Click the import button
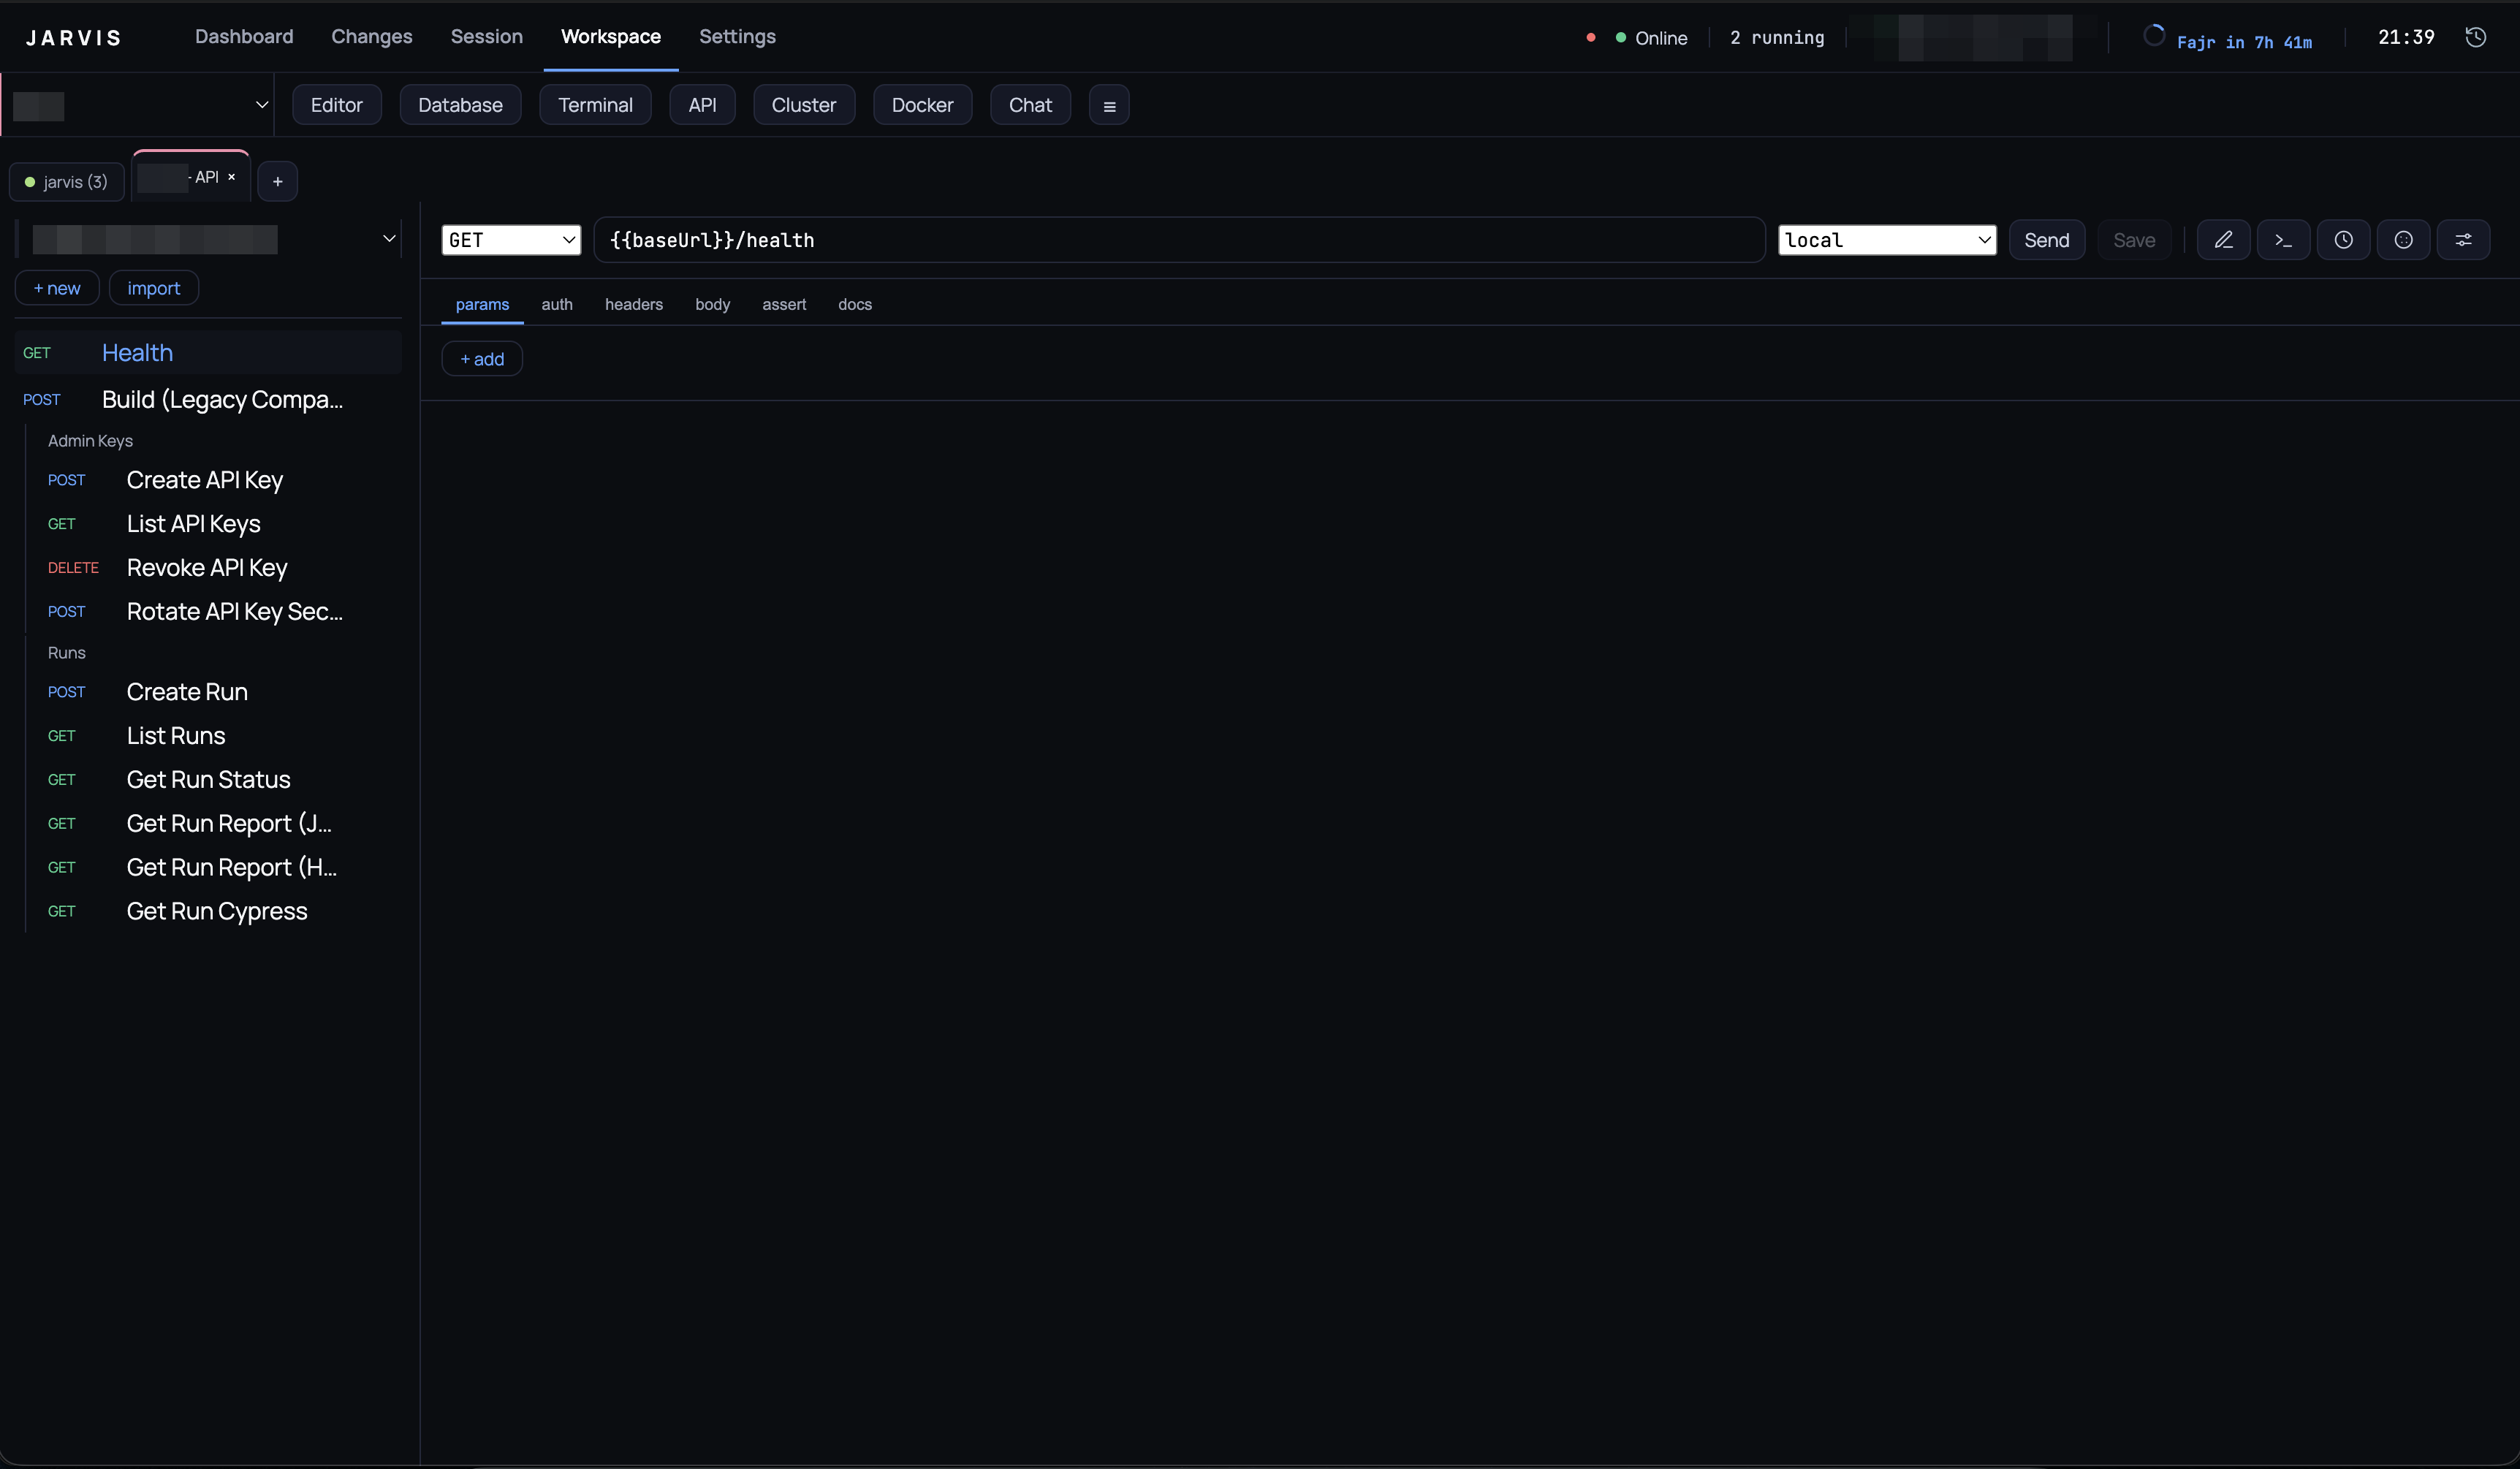 (x=154, y=288)
